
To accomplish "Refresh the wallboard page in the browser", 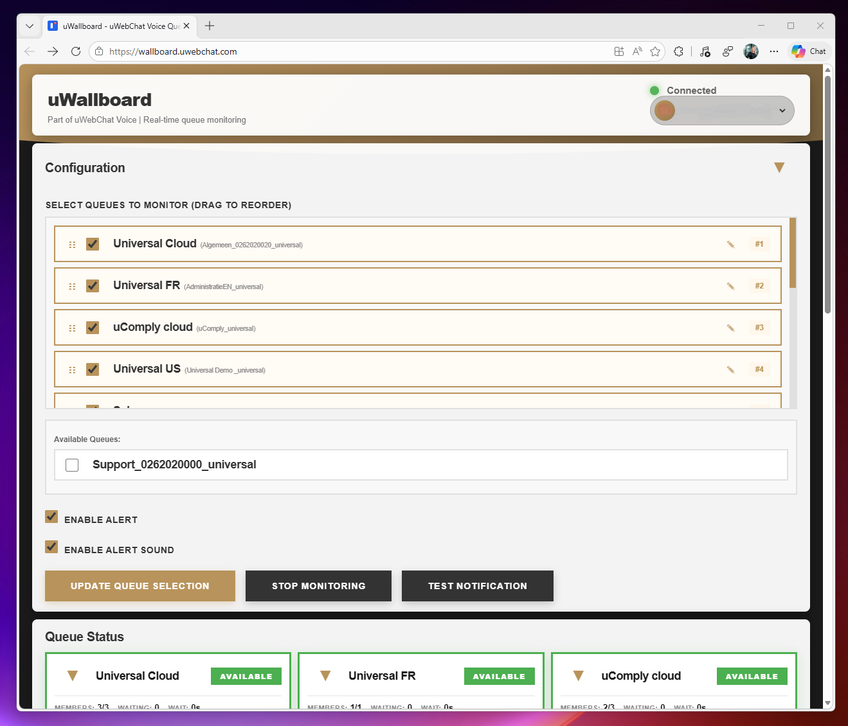I will (x=76, y=51).
